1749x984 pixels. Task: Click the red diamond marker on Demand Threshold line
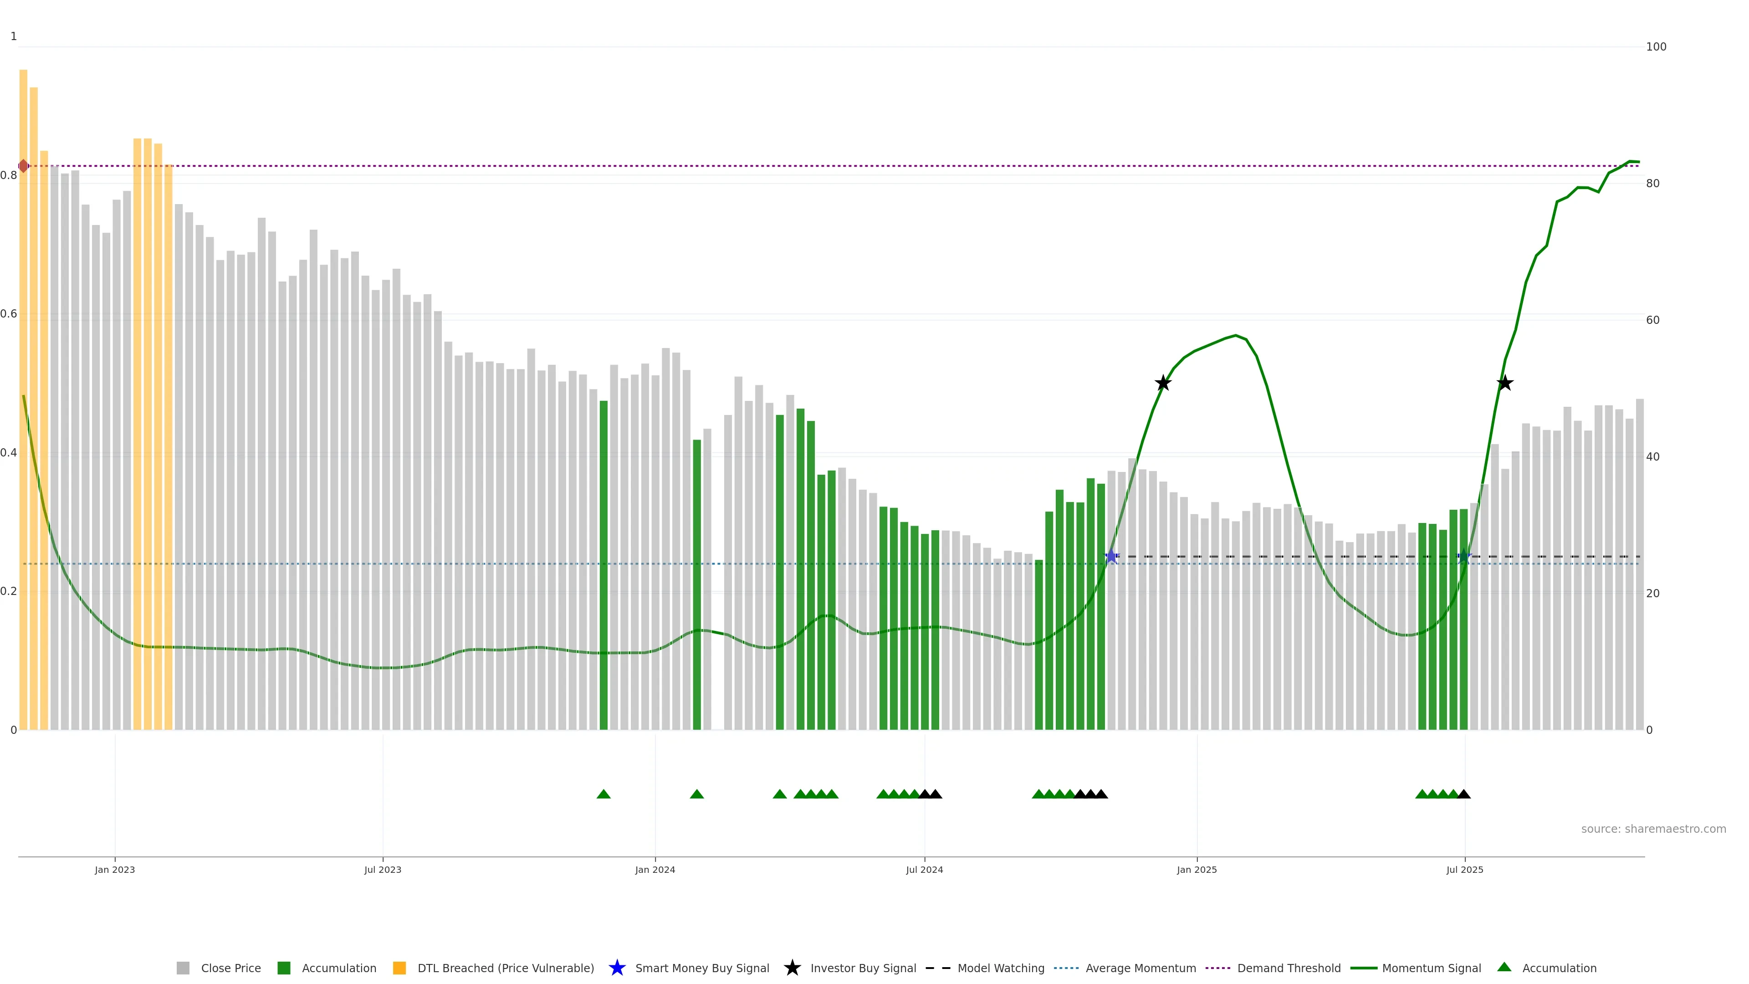pyautogui.click(x=23, y=166)
